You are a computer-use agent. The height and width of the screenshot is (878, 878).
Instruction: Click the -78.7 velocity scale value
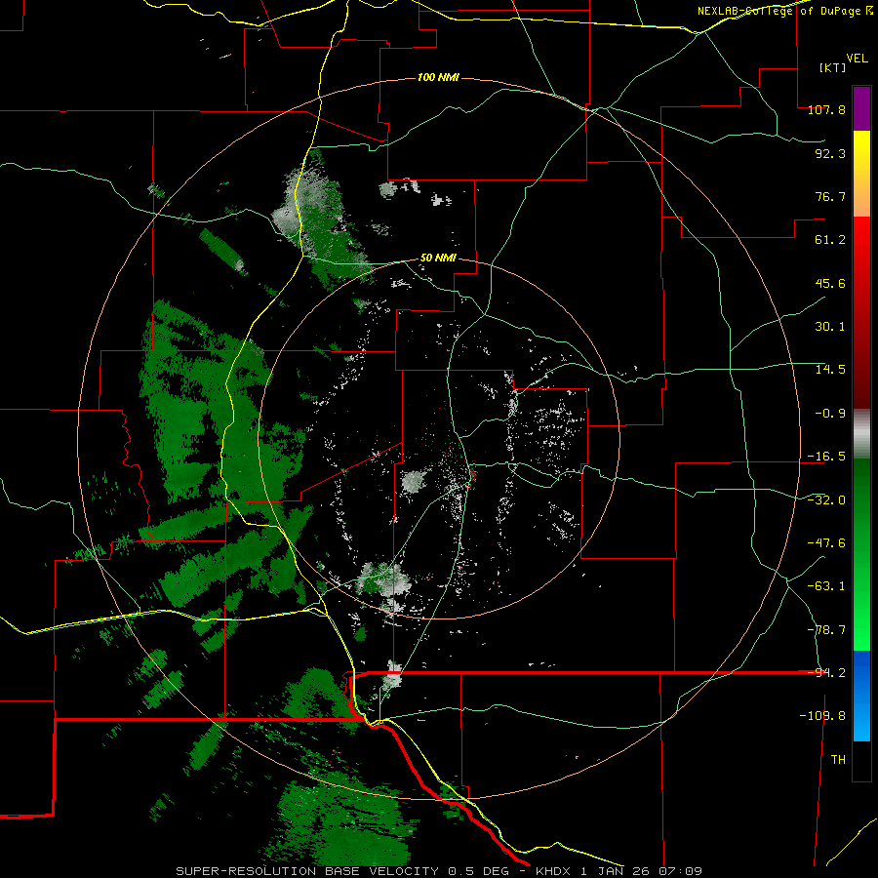826,630
